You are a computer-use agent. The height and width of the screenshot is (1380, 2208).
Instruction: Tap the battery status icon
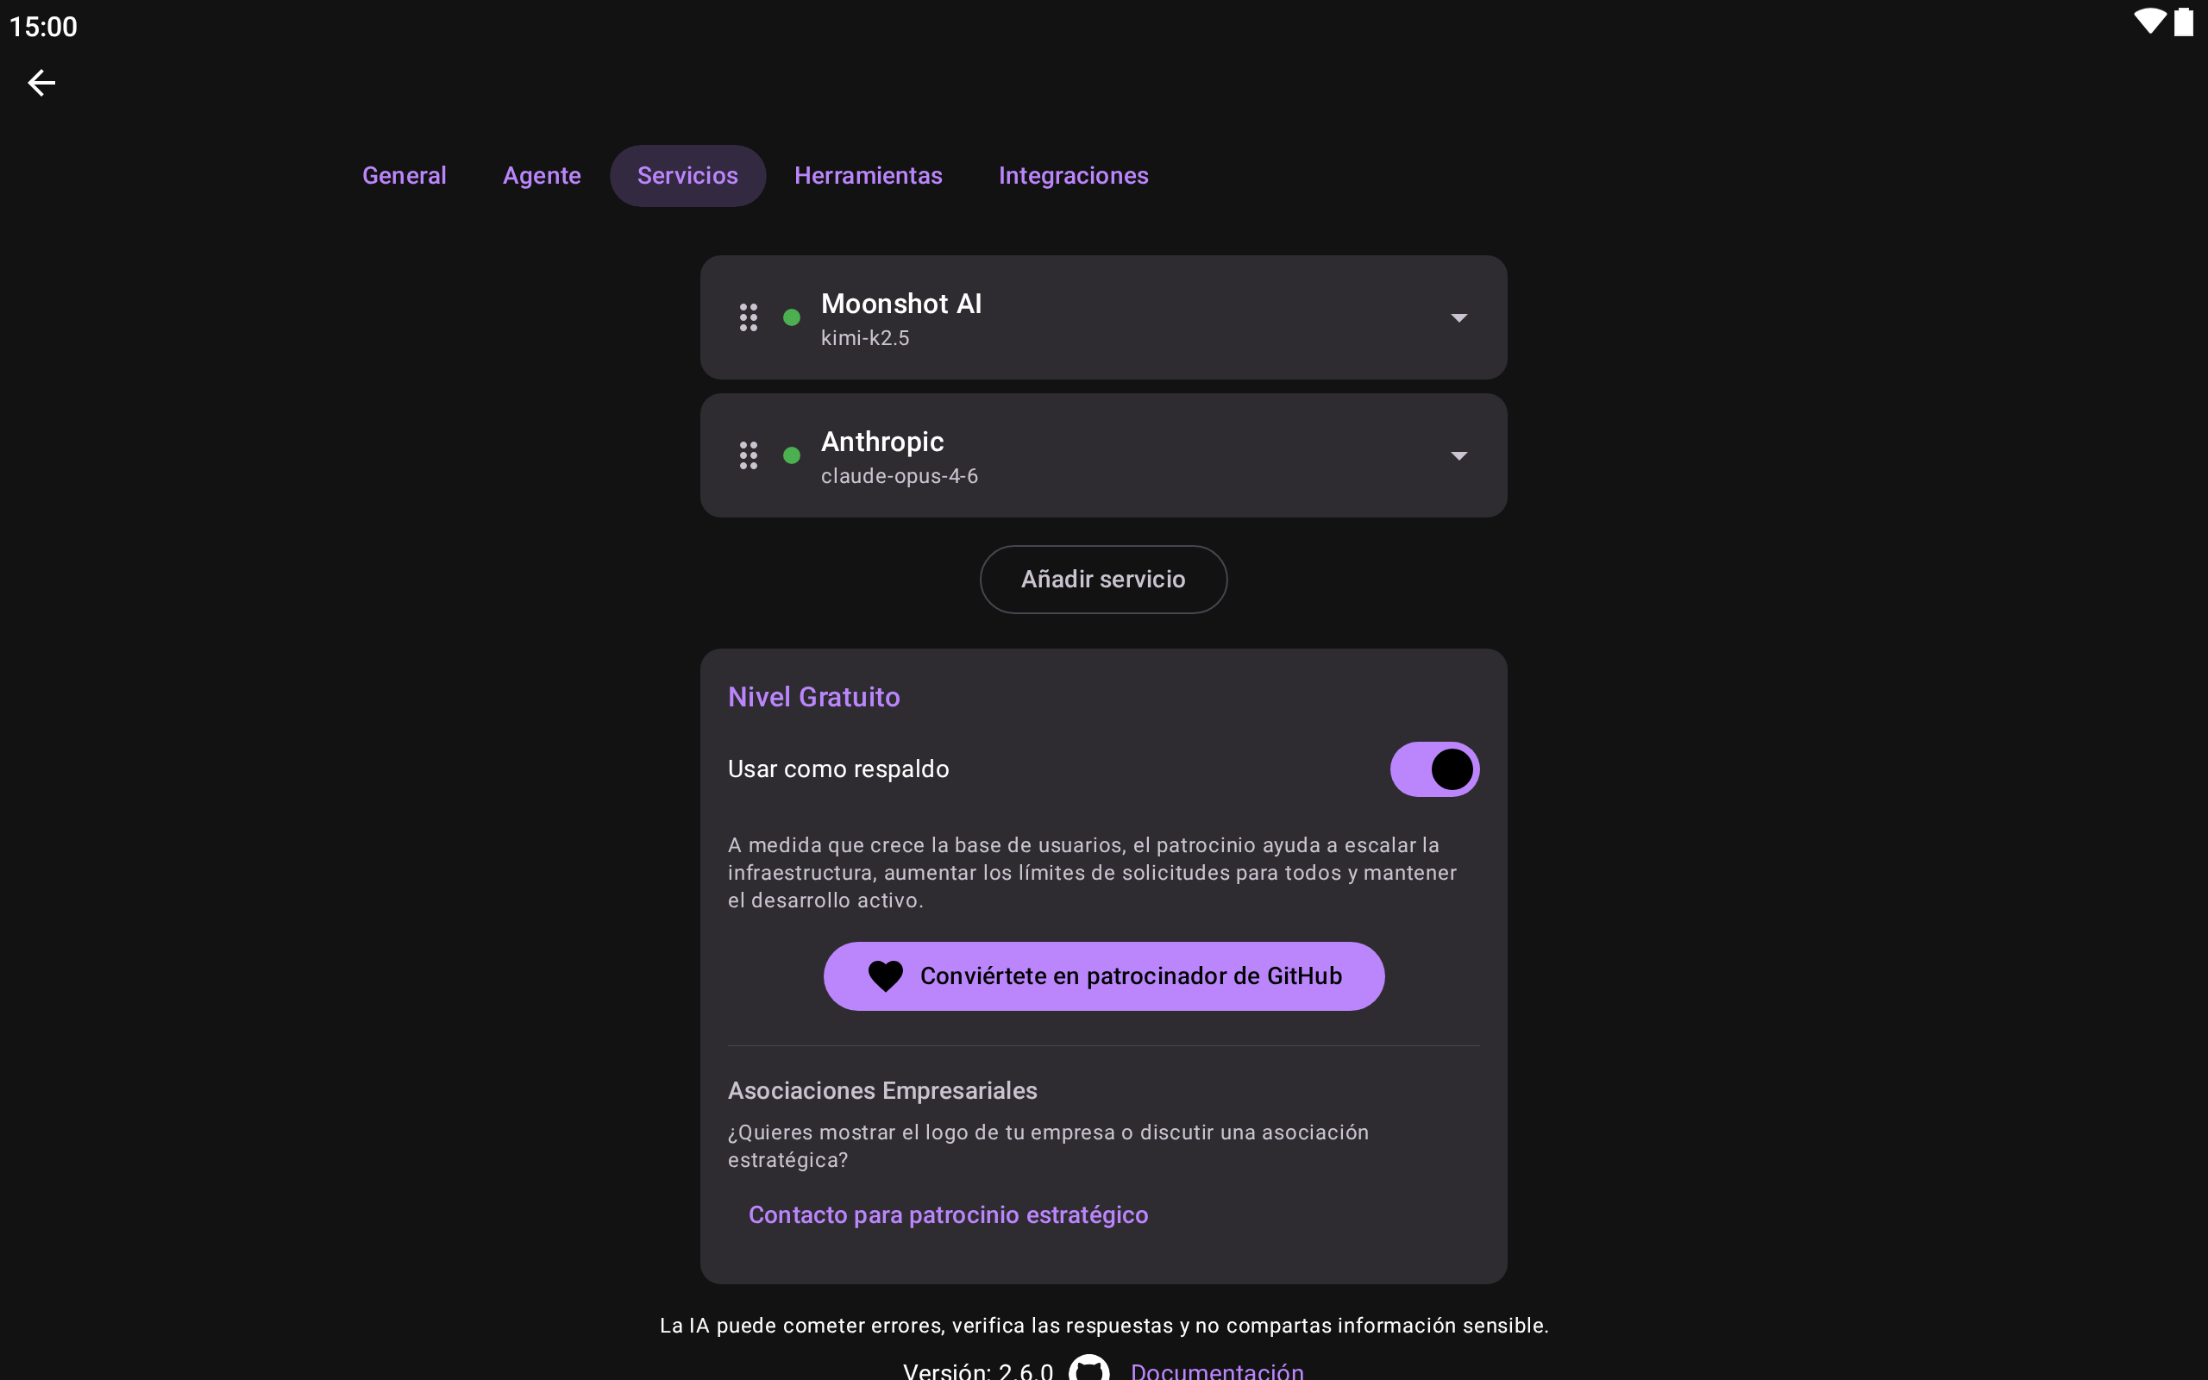click(2183, 22)
